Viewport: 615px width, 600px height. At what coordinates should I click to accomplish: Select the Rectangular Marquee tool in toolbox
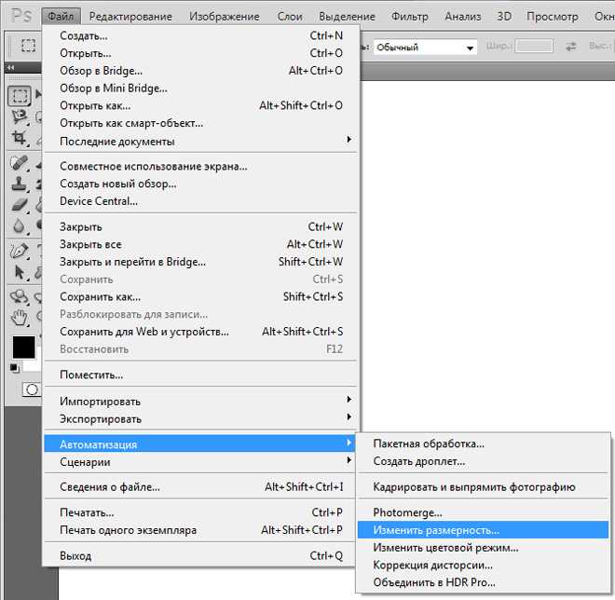point(20,95)
